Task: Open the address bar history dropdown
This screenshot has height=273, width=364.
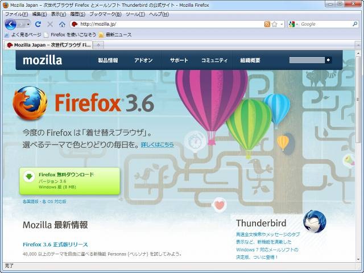Action: 282,24
